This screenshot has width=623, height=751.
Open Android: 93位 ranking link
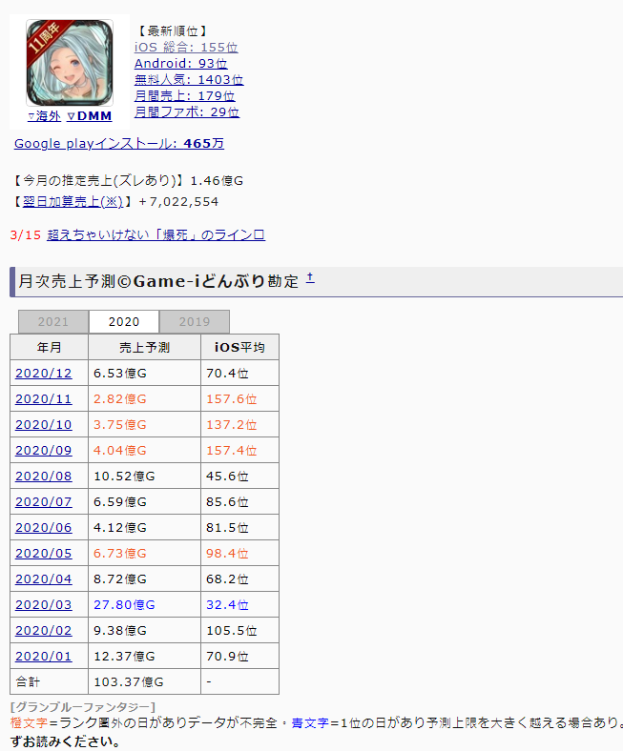pos(181,63)
